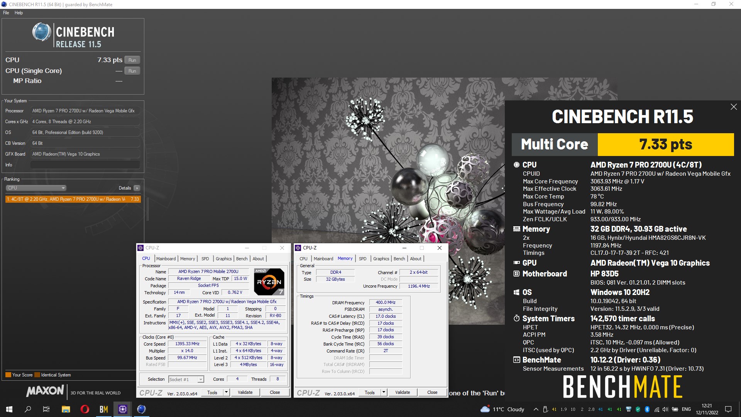Select Graphics tab in right CPU-Z window
The width and height of the screenshot is (741, 417).
381,259
